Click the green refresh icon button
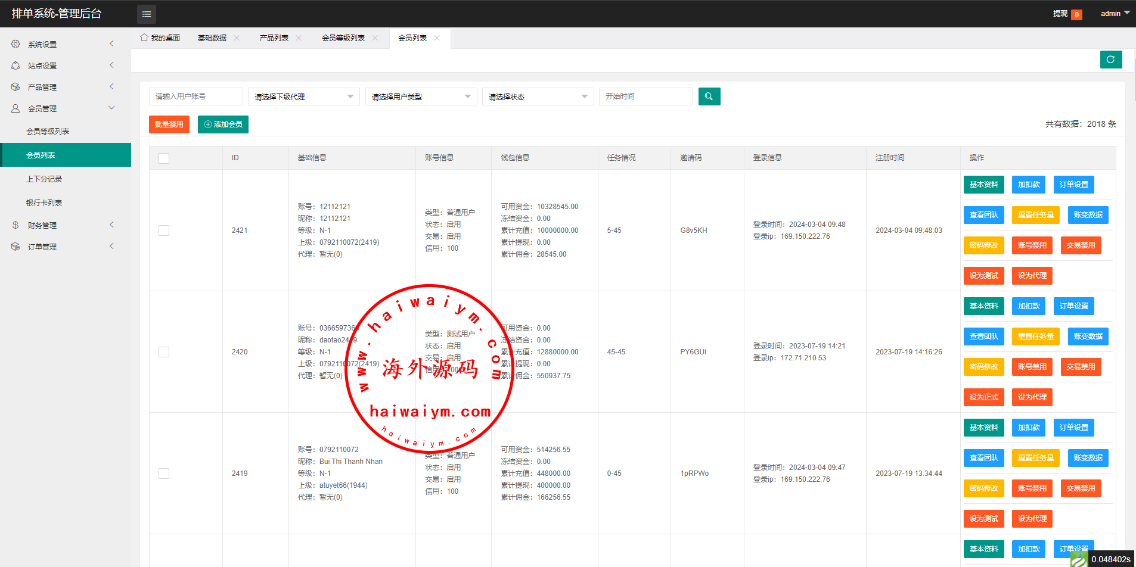 1110,60
